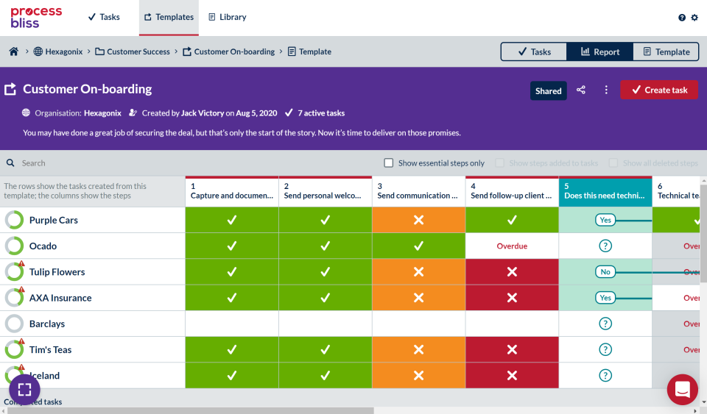Viewport: 707px width, 414px height.
Task: Switch to the Tasks view button
Action: 534,51
